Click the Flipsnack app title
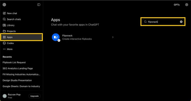This screenshot has height=101, width=191. pyautogui.click(x=67, y=36)
